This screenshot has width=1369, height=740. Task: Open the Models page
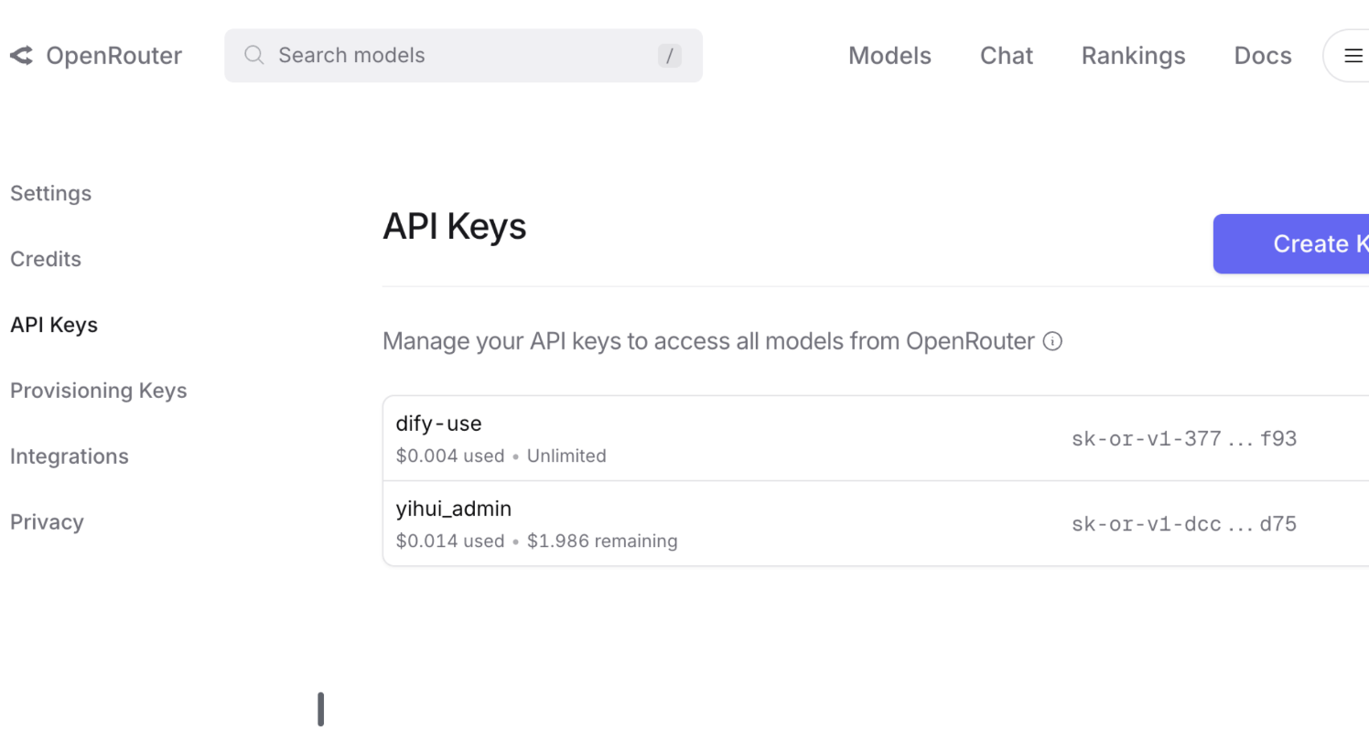pos(889,56)
